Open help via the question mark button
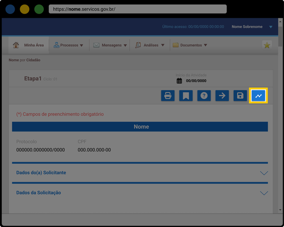The width and height of the screenshot is (284, 227). 204,96
